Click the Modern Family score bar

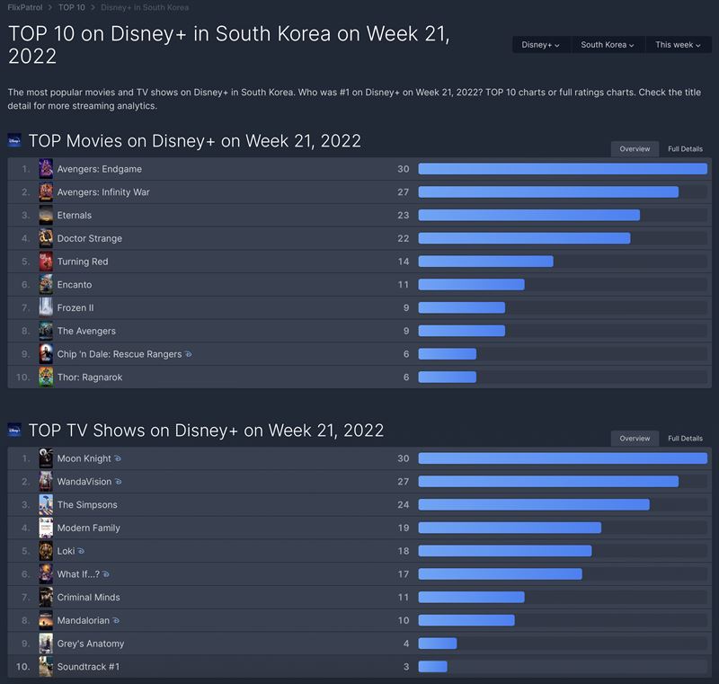pyautogui.click(x=510, y=529)
